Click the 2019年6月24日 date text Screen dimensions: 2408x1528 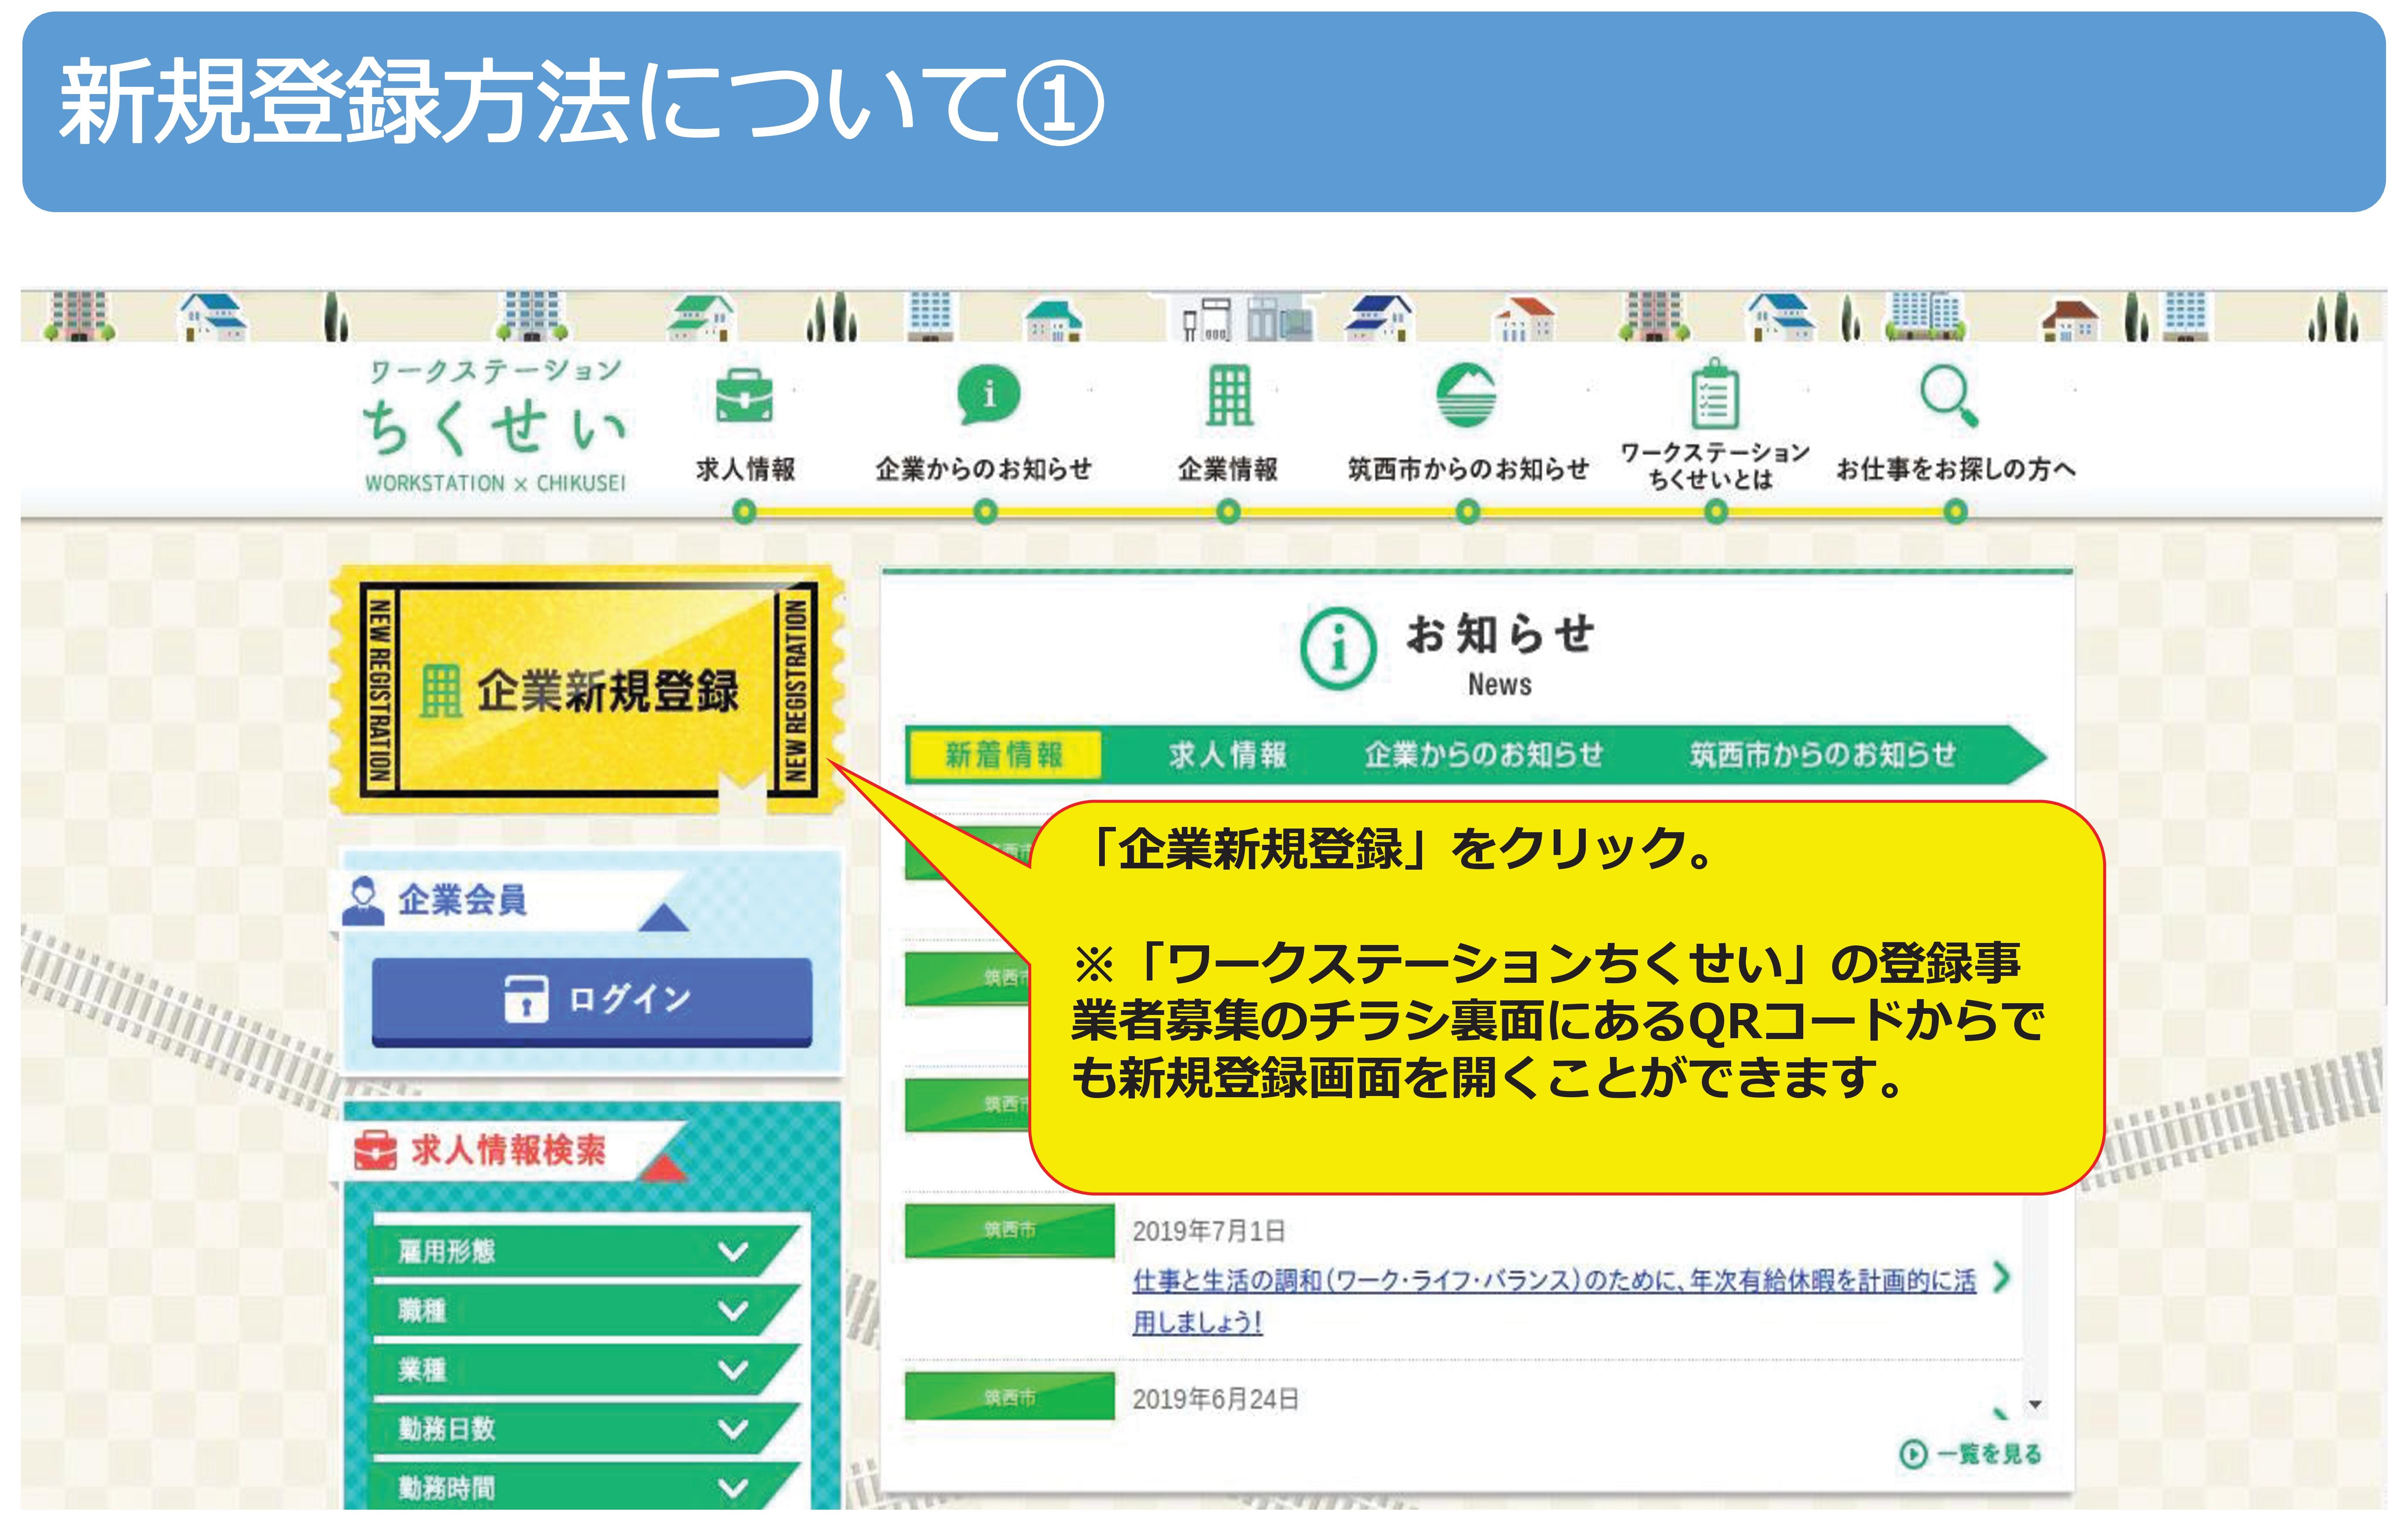[1216, 1399]
